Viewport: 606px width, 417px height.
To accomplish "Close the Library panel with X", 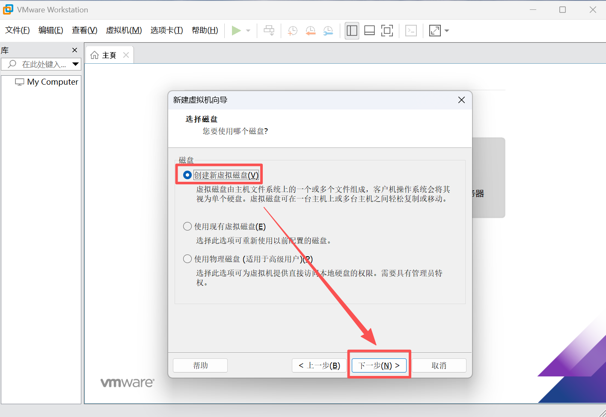I will click(75, 50).
